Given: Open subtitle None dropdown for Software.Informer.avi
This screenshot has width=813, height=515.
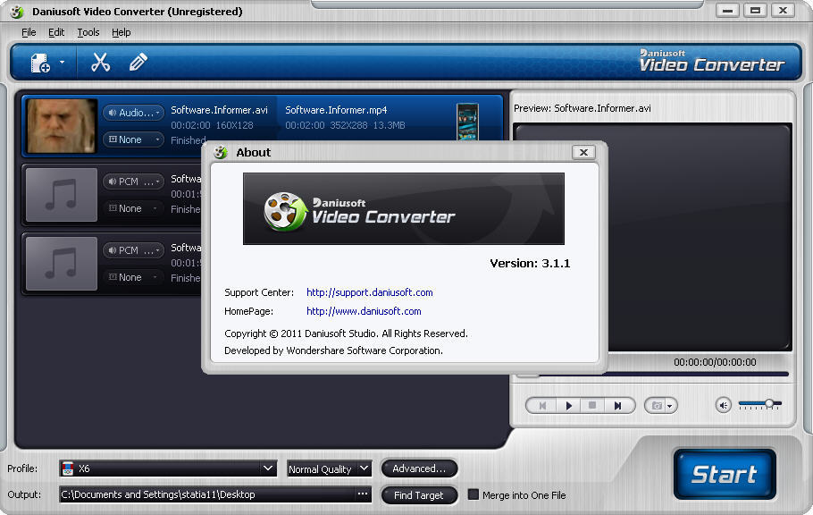Looking at the screenshot, I should tap(133, 139).
